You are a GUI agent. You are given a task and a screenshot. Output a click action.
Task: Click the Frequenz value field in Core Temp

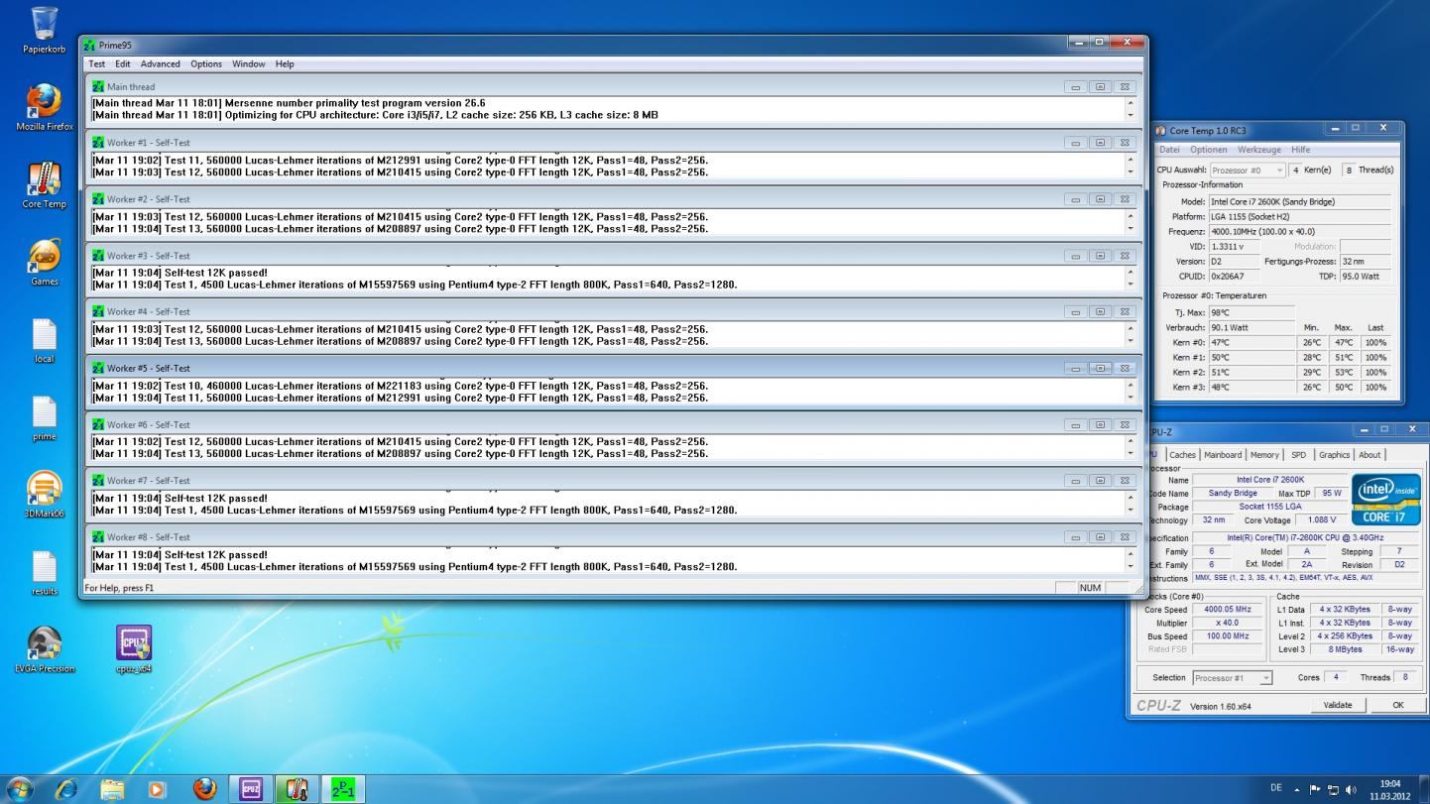click(1300, 232)
